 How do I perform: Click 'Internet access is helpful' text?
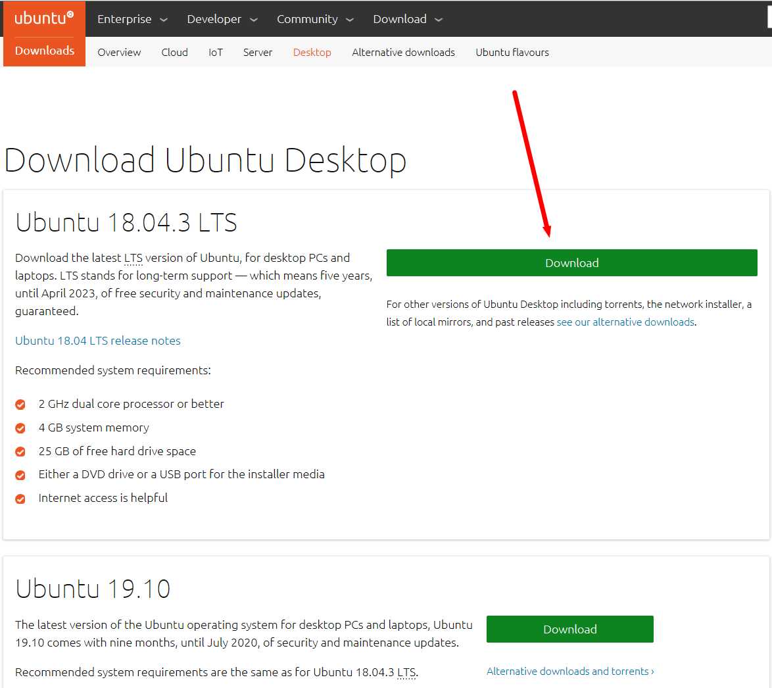click(103, 498)
